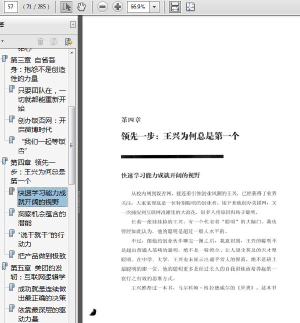Select the text selection cursor tool

(66, 7)
